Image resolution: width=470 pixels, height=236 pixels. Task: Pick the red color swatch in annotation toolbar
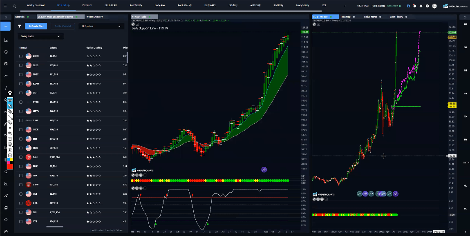click(10, 167)
